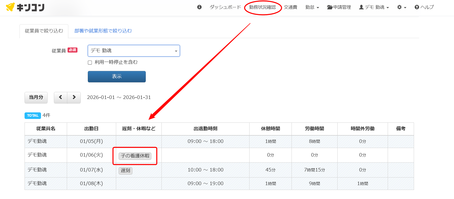Click the 遅刻・休暇など column header
Viewport: 454px width, 199px height.
click(139, 129)
